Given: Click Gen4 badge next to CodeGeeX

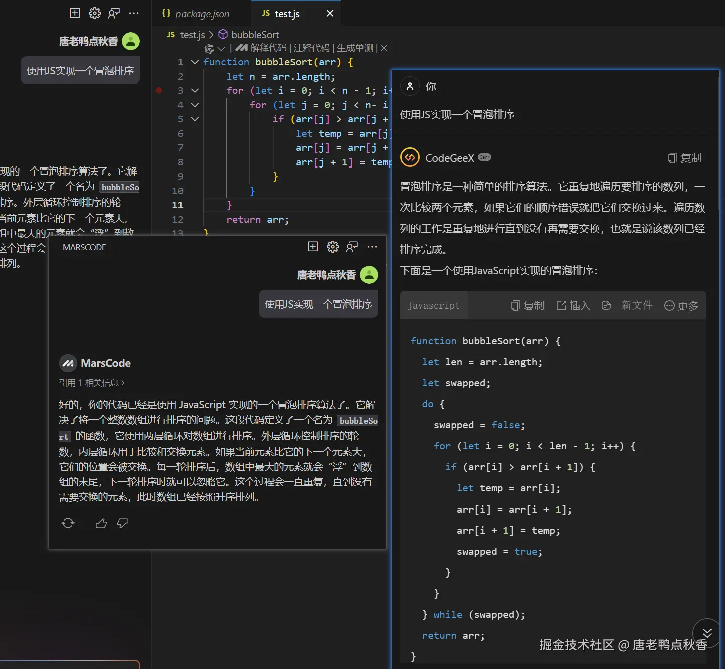Looking at the screenshot, I should 484,157.
